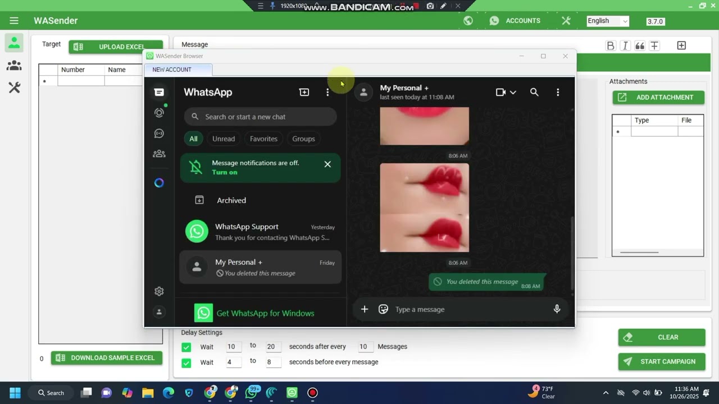Select the Groups chat filter
The height and width of the screenshot is (404, 719).
[303, 139]
